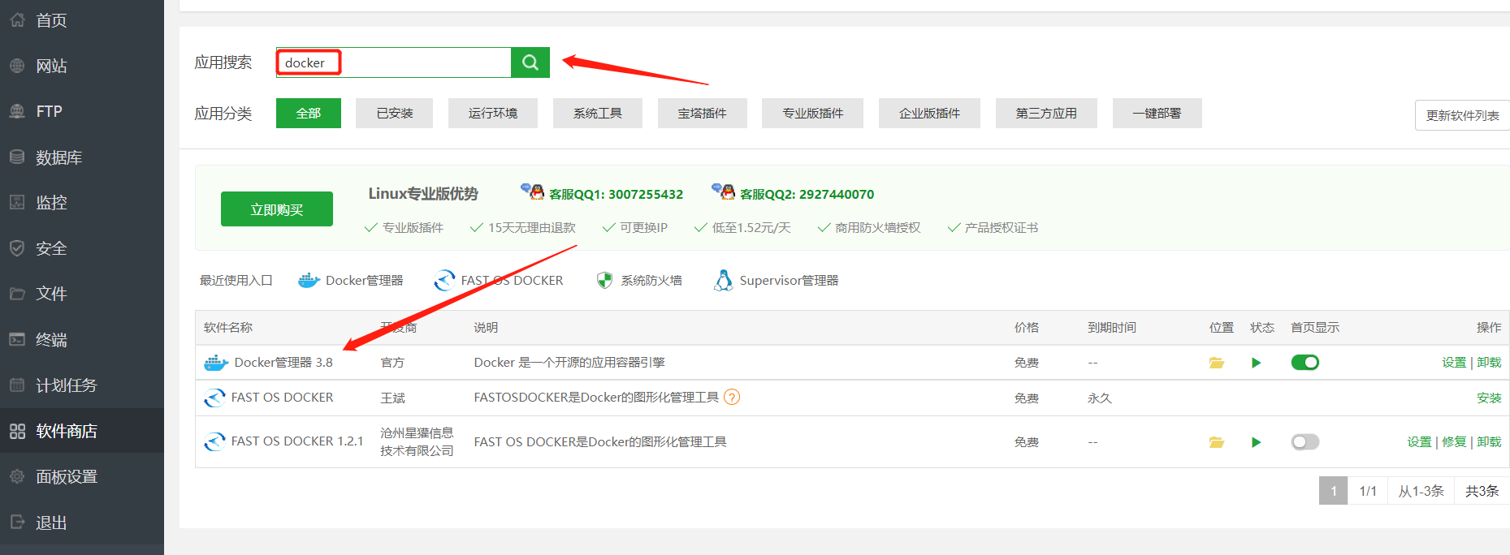The height and width of the screenshot is (555, 1510).
Task: Click the 共3条 total count text
Action: pos(1482,491)
